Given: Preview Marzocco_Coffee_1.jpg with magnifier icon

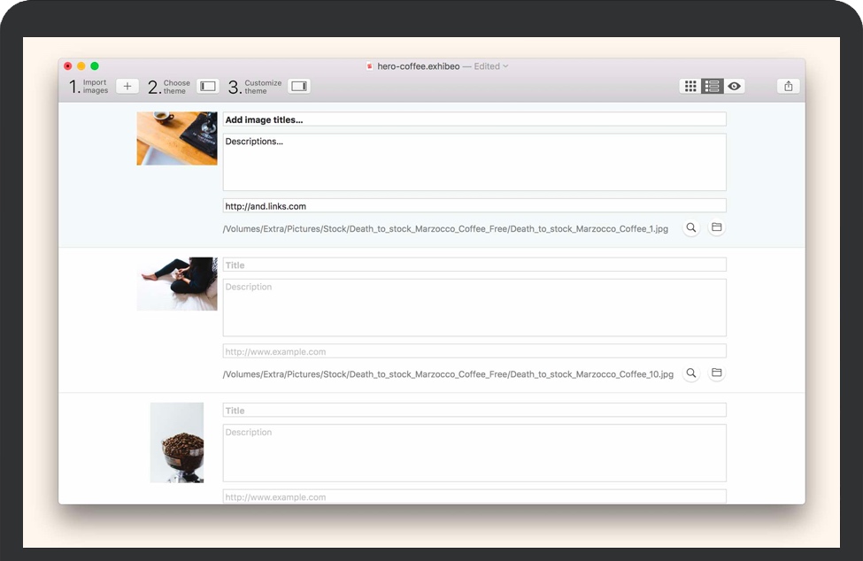Looking at the screenshot, I should click(x=691, y=228).
